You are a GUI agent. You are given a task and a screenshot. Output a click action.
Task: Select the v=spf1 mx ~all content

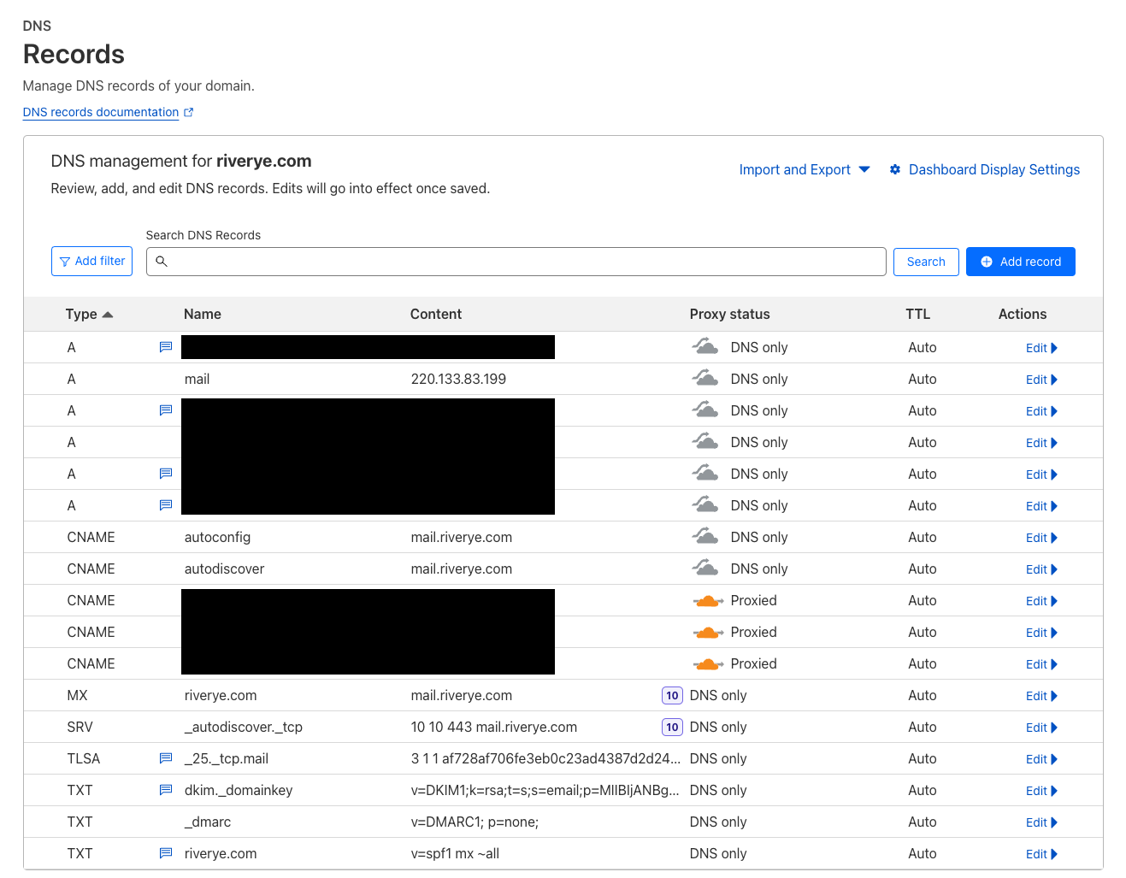tap(455, 853)
